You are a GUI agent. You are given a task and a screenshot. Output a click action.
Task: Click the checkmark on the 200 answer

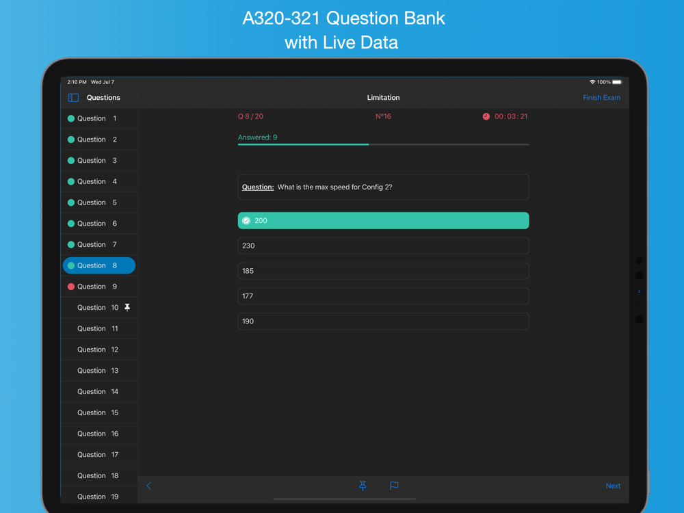[x=246, y=221]
